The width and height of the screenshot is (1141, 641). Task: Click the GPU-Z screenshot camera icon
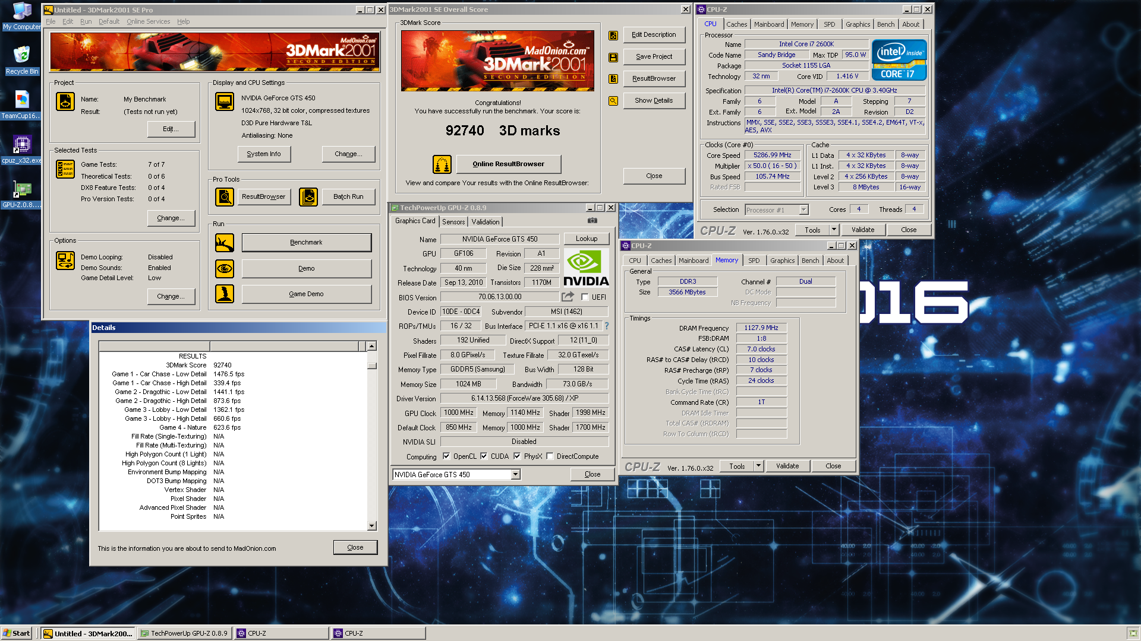click(x=592, y=221)
